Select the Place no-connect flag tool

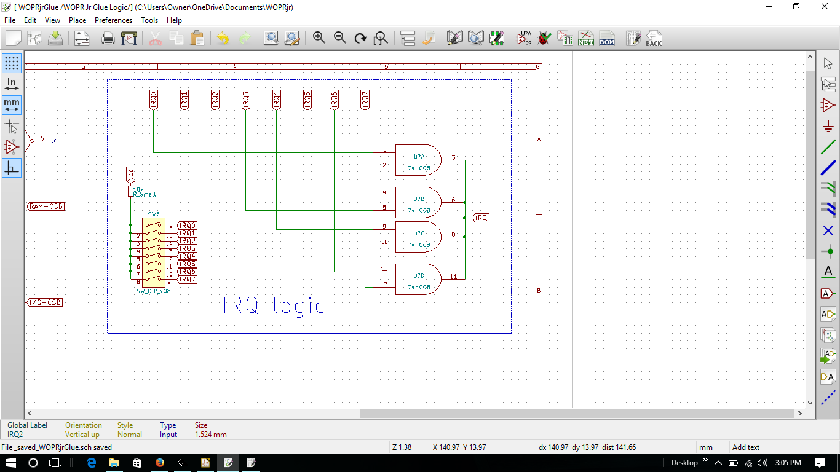(828, 230)
